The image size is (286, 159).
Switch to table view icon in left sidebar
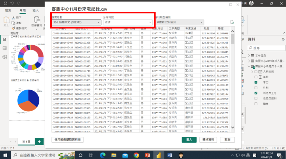pyautogui.click(x=5, y=48)
